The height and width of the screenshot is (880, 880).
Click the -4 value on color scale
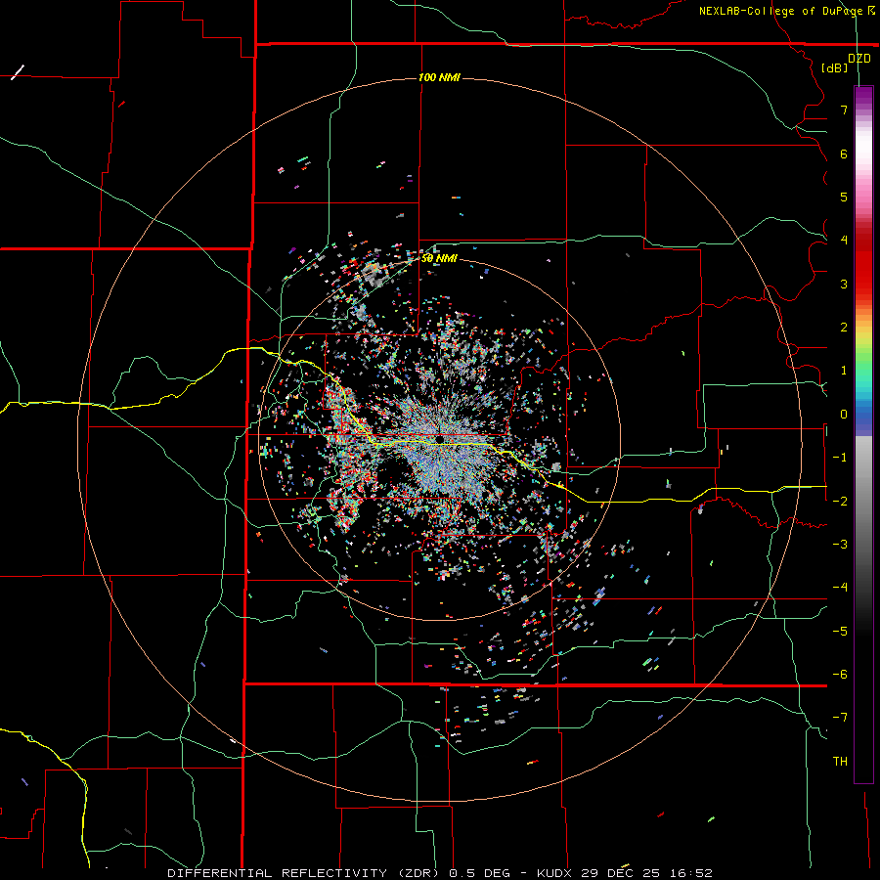(x=840, y=587)
